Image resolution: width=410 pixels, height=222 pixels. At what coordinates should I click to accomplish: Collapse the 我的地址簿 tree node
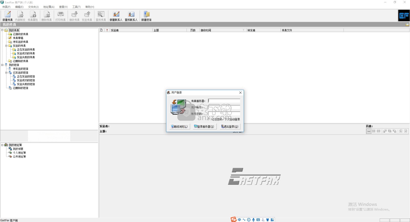[2, 145]
